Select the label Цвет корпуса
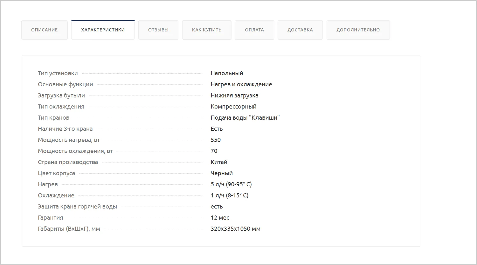 click(x=57, y=173)
